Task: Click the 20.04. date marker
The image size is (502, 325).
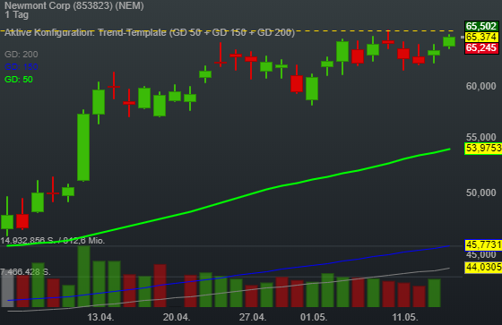Action: click(x=177, y=317)
